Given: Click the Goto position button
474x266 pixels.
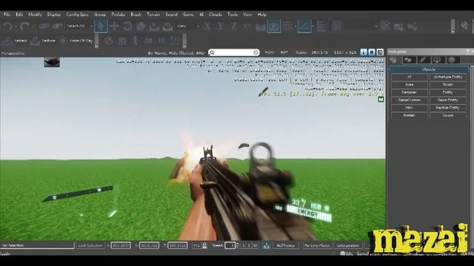Looking at the screenshot, I should pyautogui.click(x=348, y=245).
